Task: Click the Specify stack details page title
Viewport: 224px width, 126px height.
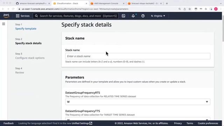Action: pyautogui.click(x=86, y=24)
